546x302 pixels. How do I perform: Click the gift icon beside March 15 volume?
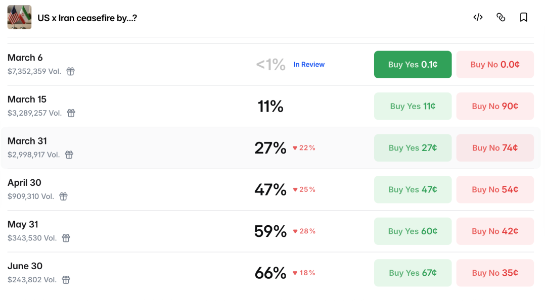click(x=71, y=113)
